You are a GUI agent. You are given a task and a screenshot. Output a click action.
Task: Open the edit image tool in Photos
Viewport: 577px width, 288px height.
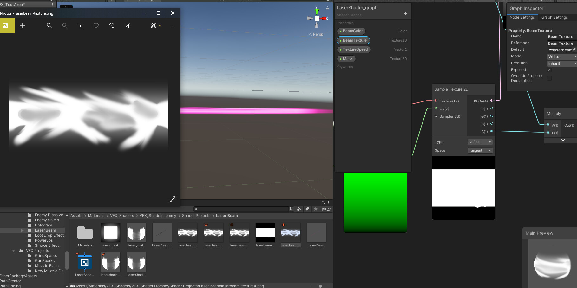pyautogui.click(x=154, y=26)
